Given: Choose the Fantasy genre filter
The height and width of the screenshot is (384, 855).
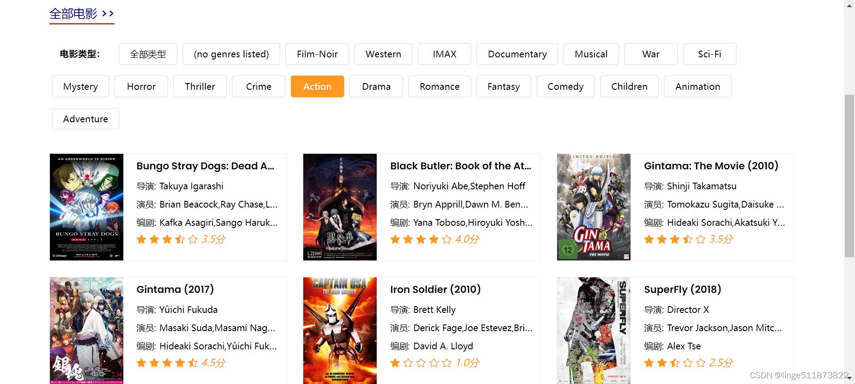Looking at the screenshot, I should 504,87.
